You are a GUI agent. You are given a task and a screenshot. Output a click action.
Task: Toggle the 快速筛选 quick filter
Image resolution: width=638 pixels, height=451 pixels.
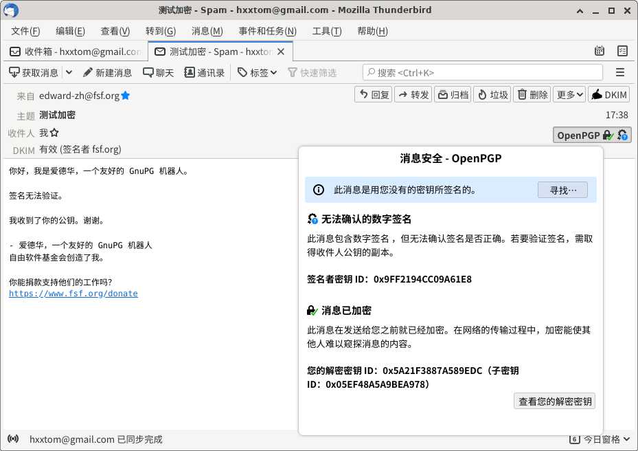(x=312, y=72)
